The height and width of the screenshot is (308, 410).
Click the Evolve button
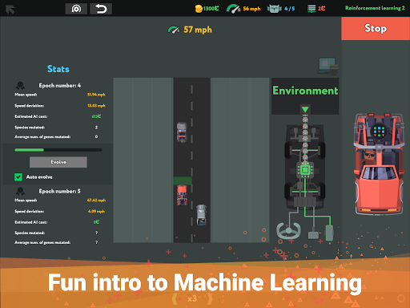(58, 162)
